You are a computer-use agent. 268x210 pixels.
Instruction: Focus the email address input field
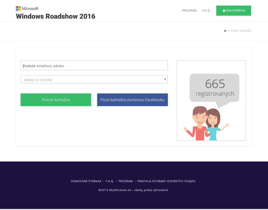[x=94, y=65]
